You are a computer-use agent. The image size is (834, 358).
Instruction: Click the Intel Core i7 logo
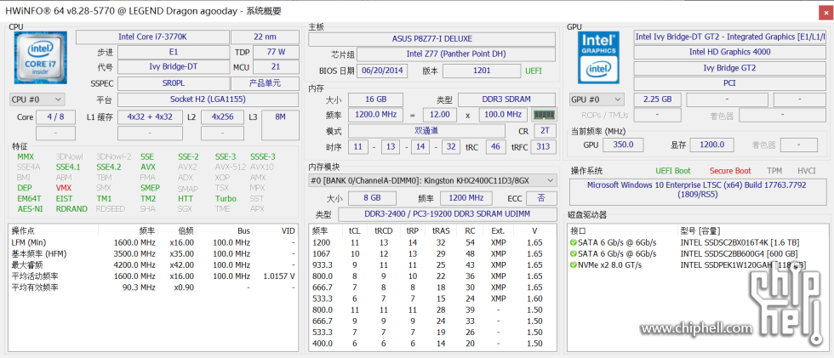(x=37, y=59)
